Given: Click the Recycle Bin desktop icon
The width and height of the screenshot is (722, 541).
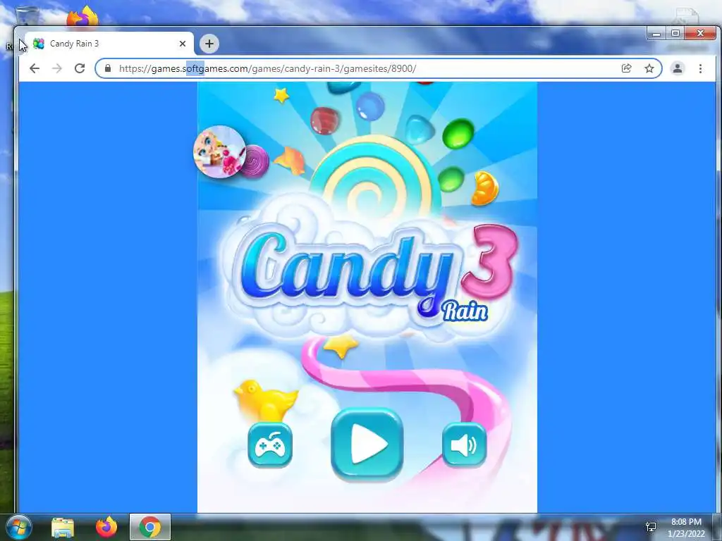Looking at the screenshot, I should tap(26, 16).
